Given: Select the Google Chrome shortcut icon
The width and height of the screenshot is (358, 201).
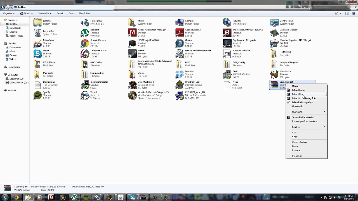Looking at the screenshot, I should pos(85,43).
